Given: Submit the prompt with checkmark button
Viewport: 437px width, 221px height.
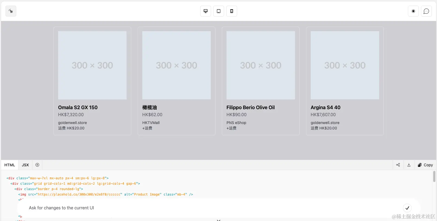Looking at the screenshot, I should pos(407,208).
